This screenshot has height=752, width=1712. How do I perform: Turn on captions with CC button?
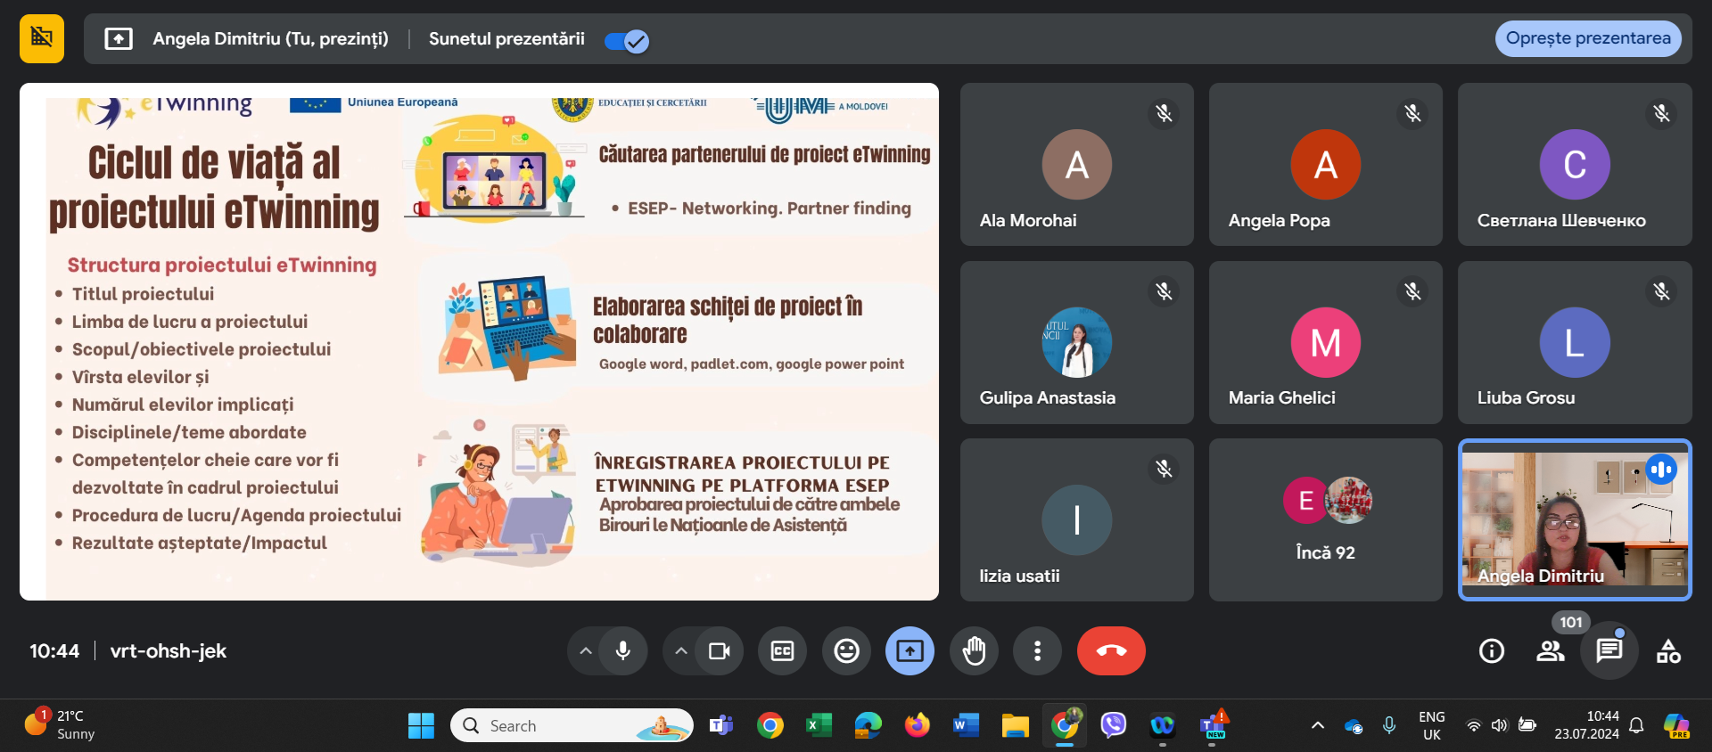pos(782,651)
